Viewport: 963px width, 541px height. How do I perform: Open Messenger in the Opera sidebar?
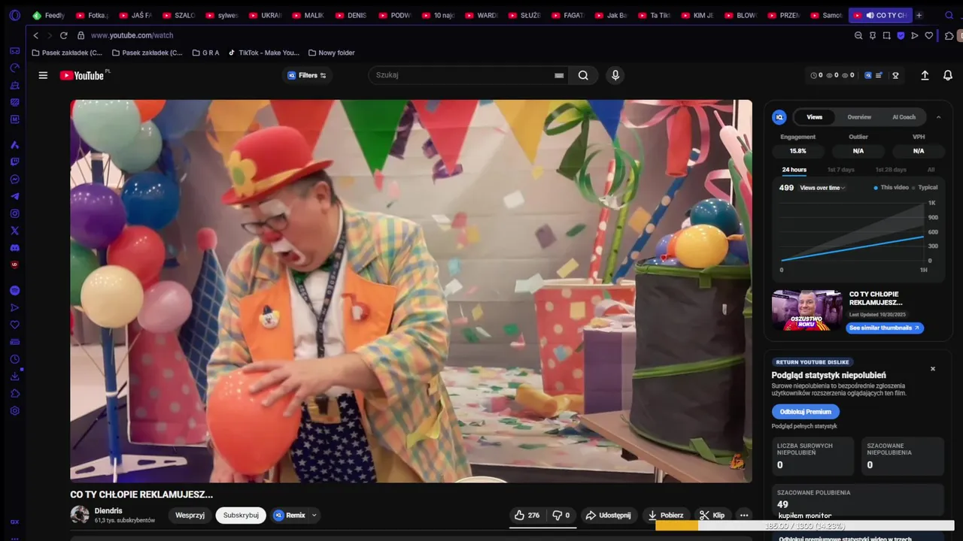15,179
